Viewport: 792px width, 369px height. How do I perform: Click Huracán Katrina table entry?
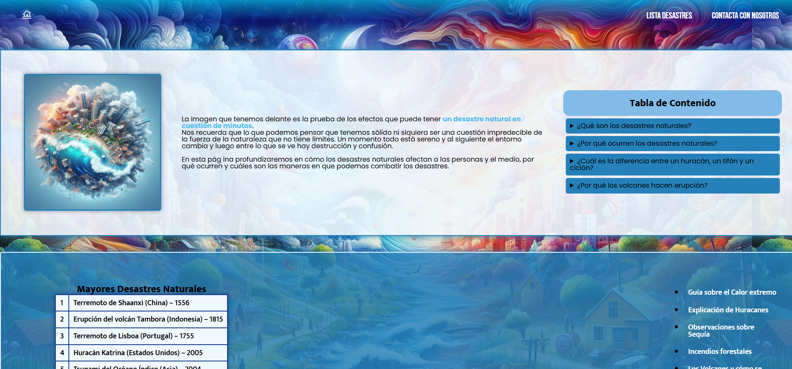[138, 353]
